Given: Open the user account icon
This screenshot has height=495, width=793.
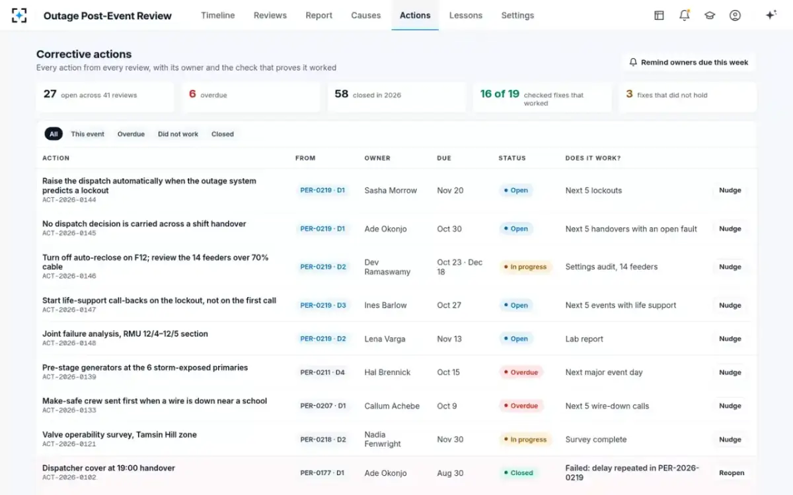Looking at the screenshot, I should (x=735, y=15).
